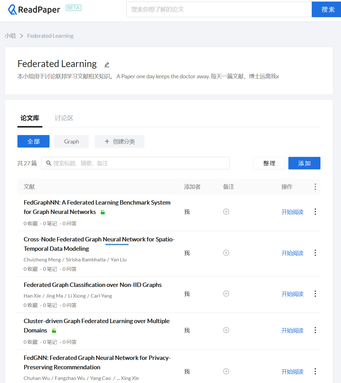Add a note to the Cluster-driven Graph paper
The image size is (341, 383).
[226, 330]
